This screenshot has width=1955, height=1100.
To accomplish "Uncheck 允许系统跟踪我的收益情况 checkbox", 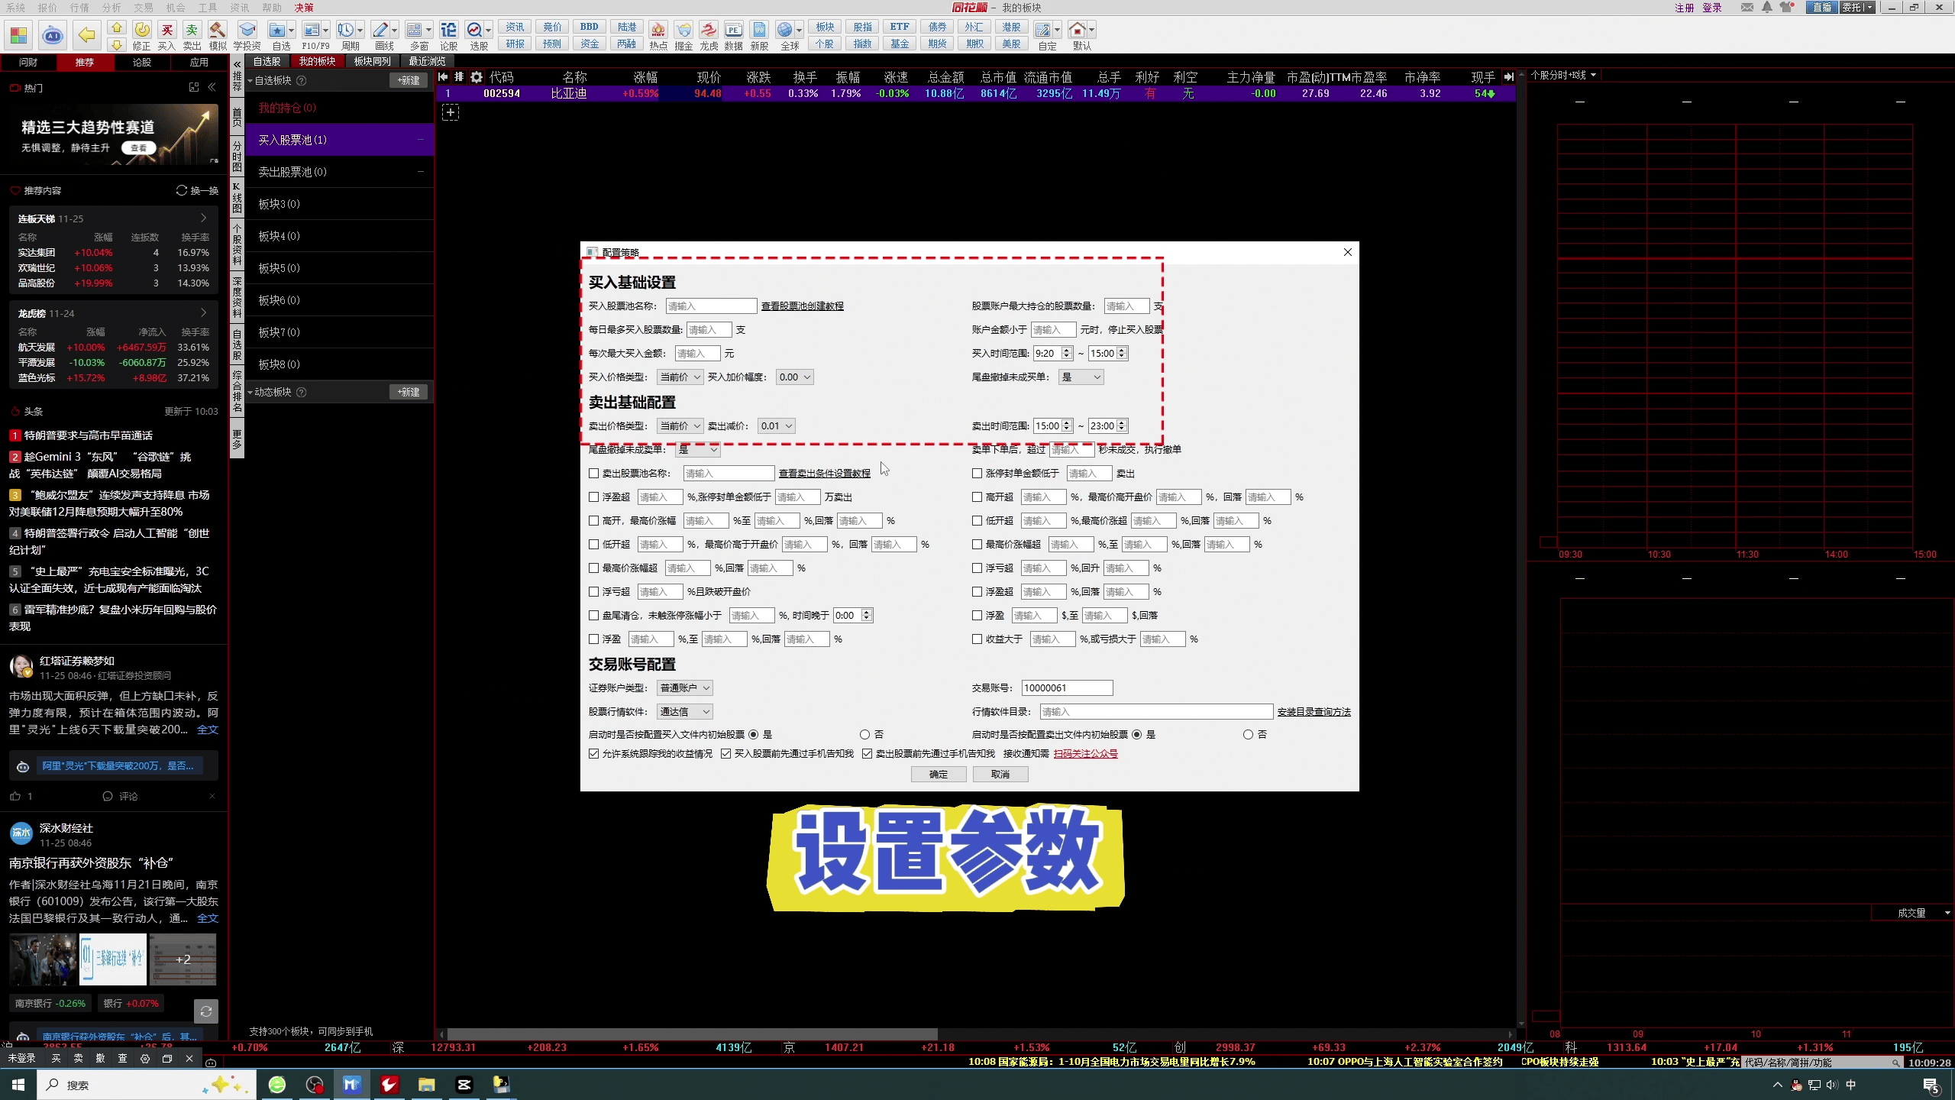I will click(594, 754).
